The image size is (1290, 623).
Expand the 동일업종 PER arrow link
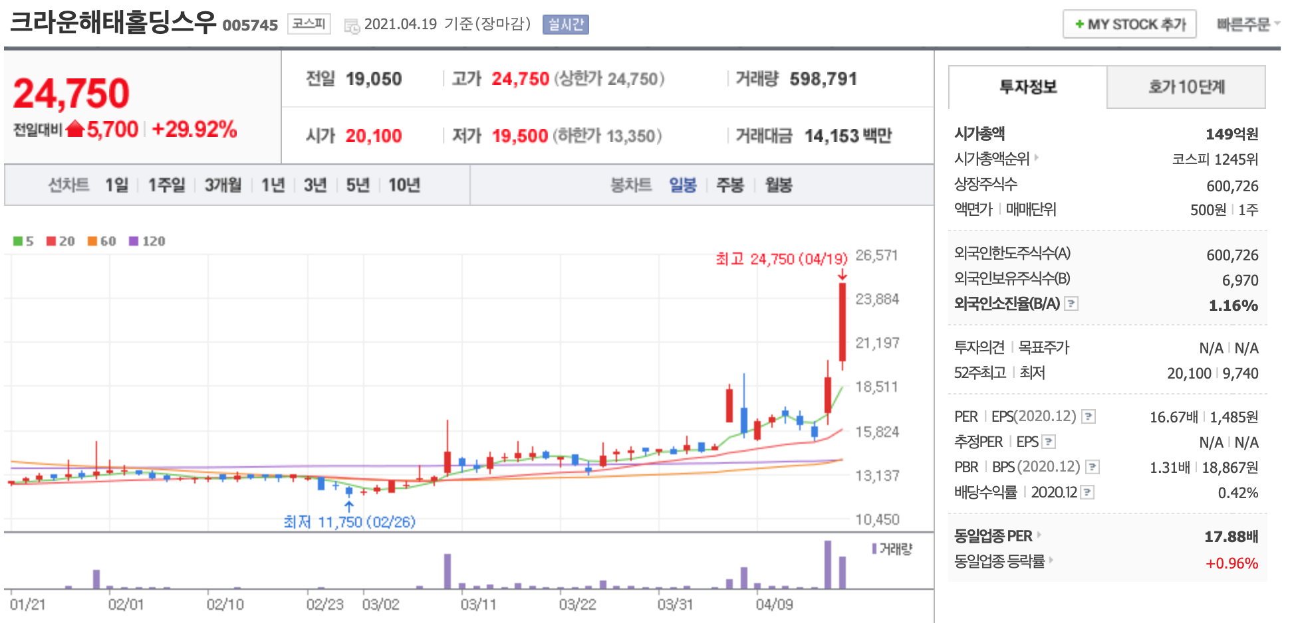click(1039, 535)
